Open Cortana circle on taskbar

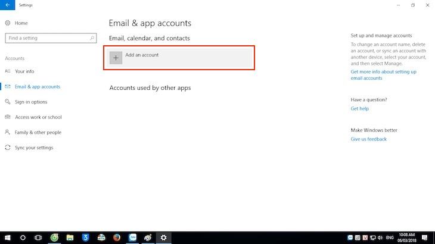click(x=23, y=237)
